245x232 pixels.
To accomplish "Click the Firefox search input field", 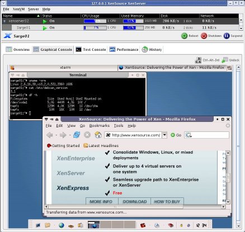I will 206,135.
